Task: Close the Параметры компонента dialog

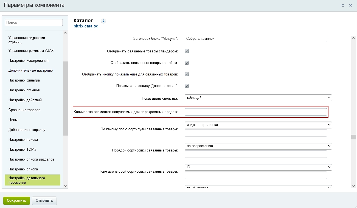Action: pos(350,5)
